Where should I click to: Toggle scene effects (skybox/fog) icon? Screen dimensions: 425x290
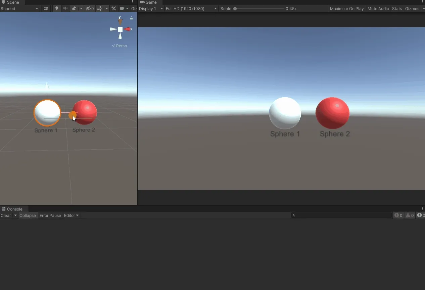(74, 8)
